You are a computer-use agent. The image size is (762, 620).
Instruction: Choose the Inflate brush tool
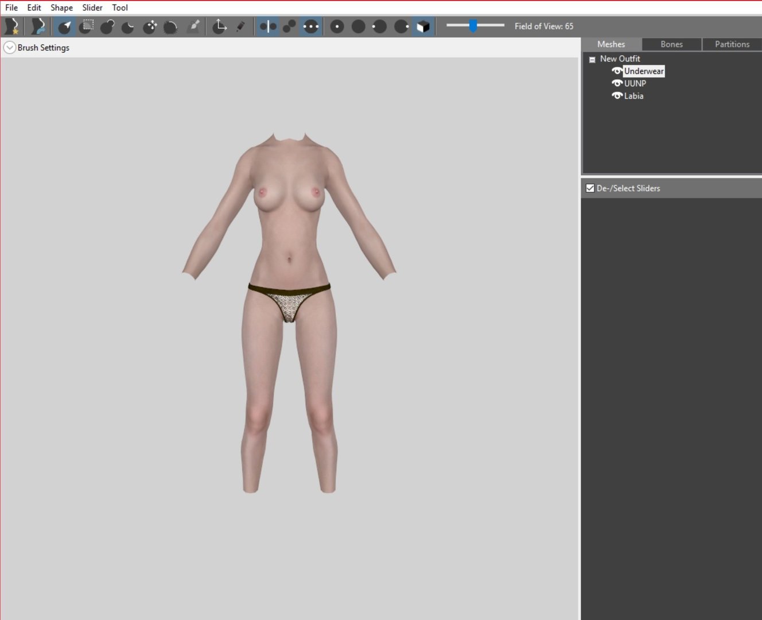(x=107, y=26)
